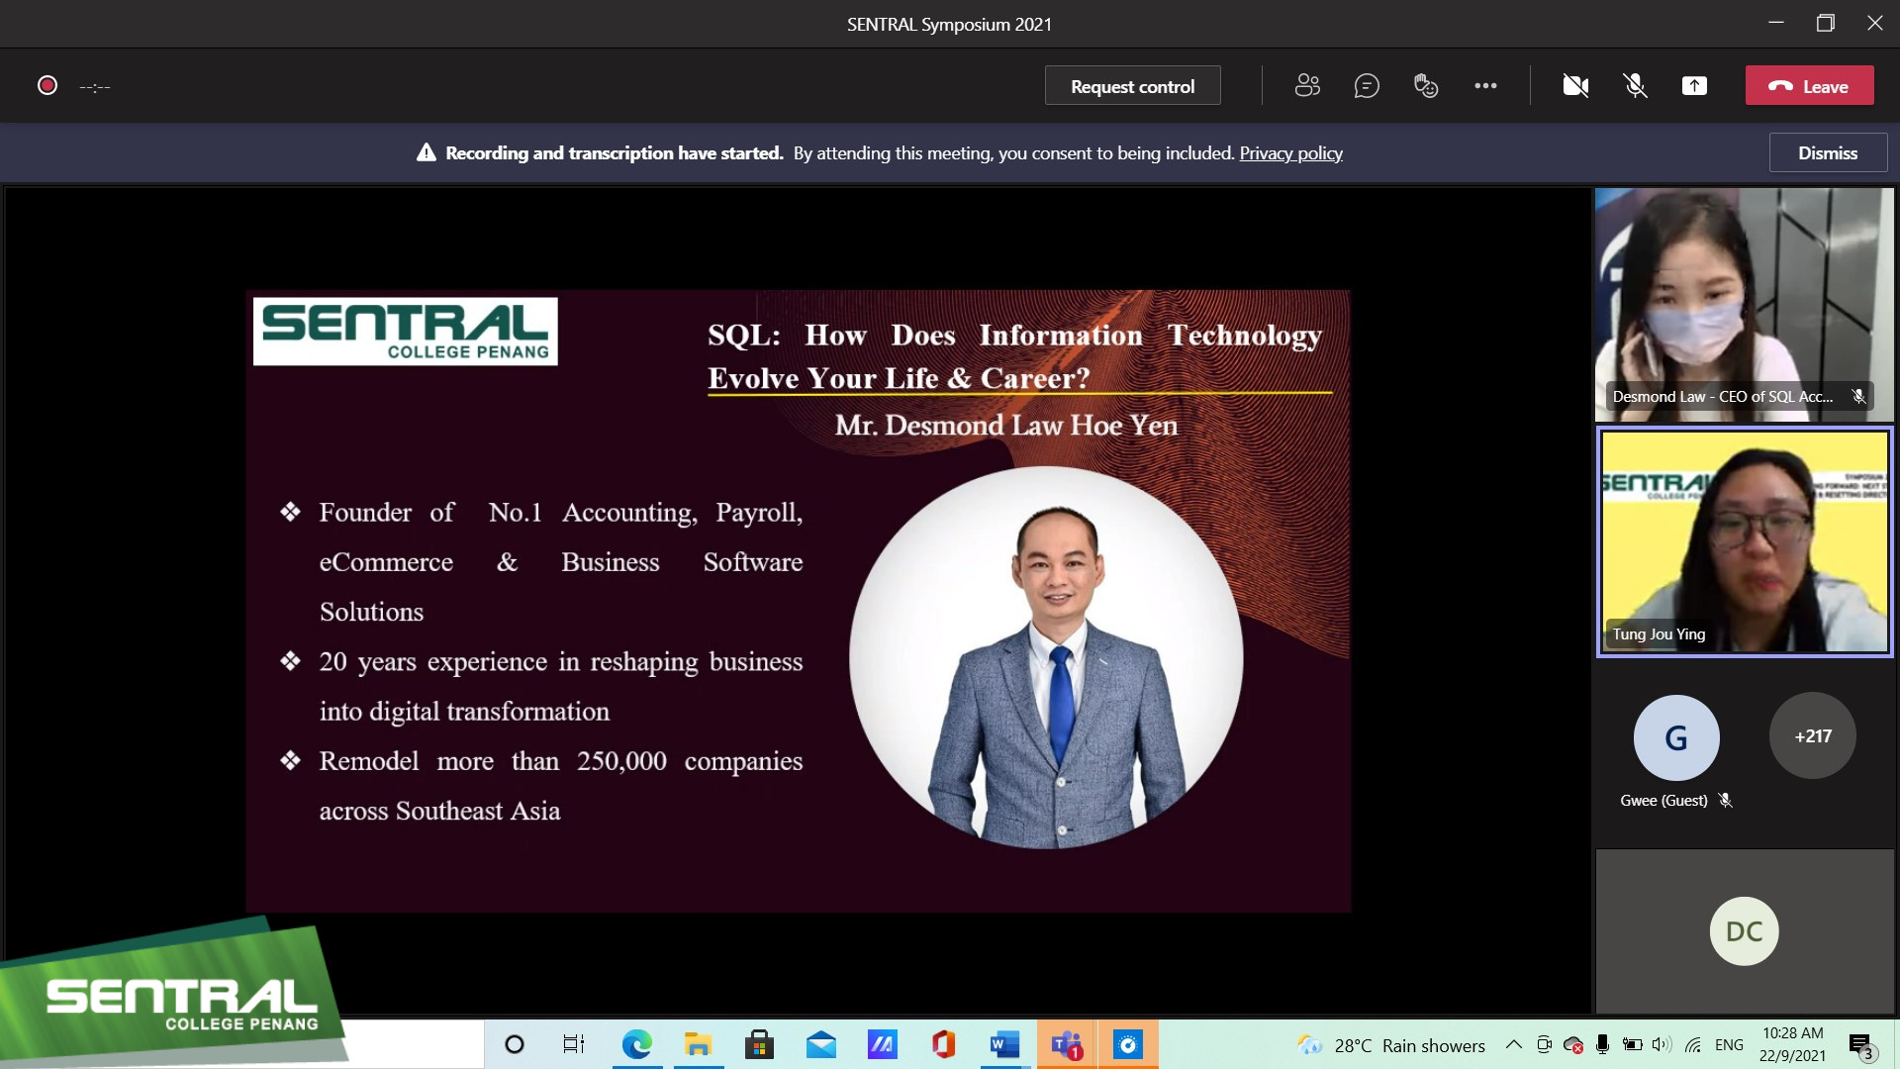The width and height of the screenshot is (1900, 1069).
Task: Open Task View in taskbar
Action: [x=574, y=1044]
